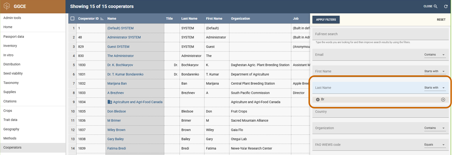
Task: Click the Reset filters button
Action: [x=441, y=20]
